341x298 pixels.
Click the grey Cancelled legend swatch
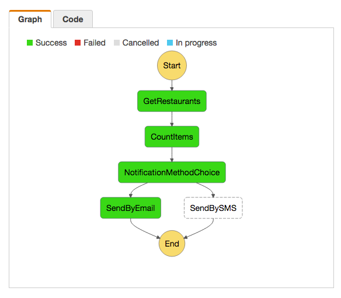(117, 43)
